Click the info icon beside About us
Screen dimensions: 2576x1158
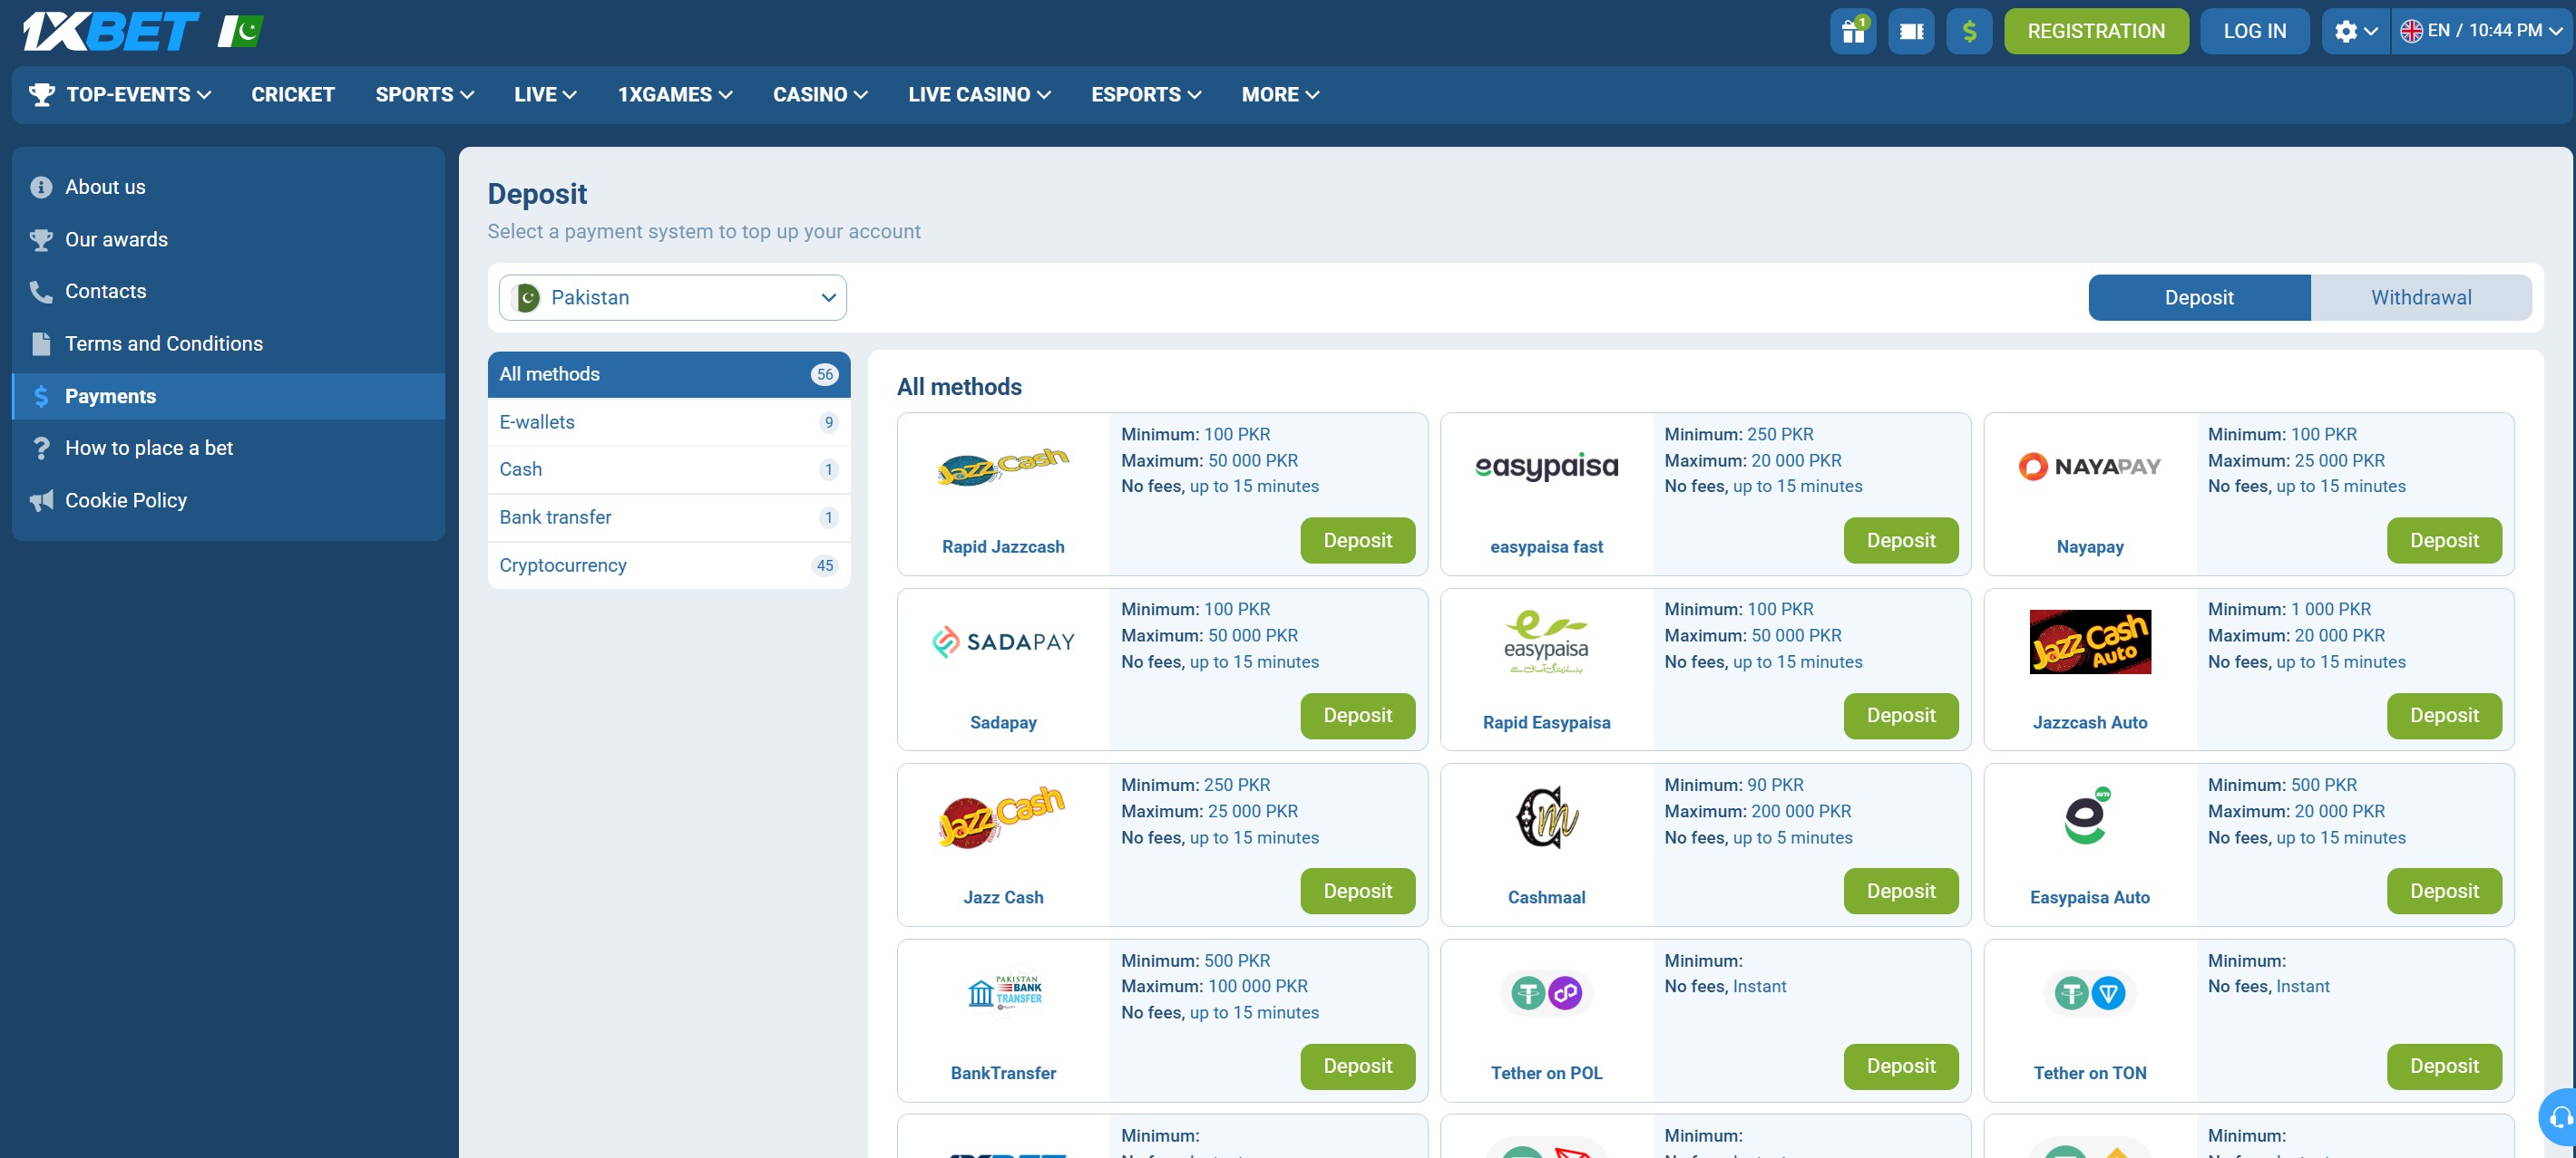pyautogui.click(x=41, y=188)
